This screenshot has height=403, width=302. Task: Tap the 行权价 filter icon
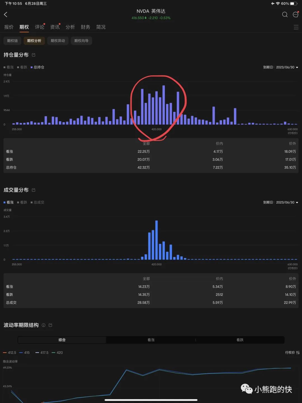(x=298, y=353)
